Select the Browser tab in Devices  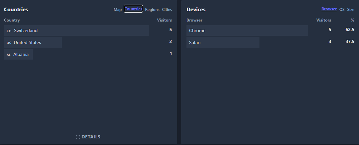tap(329, 9)
